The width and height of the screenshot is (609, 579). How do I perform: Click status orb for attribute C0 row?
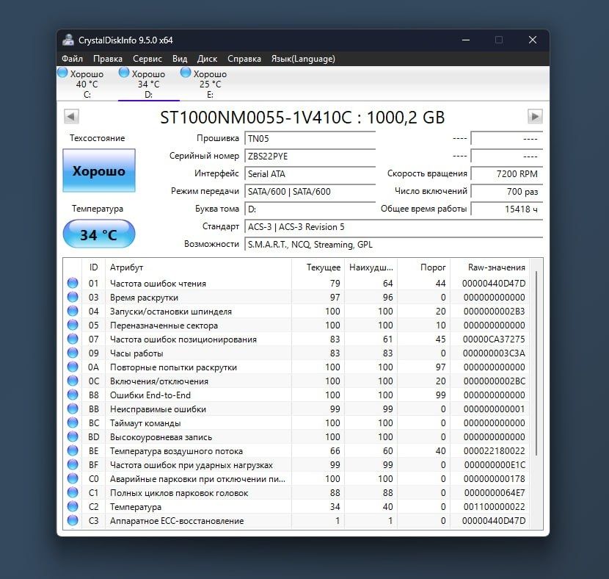coord(73,478)
